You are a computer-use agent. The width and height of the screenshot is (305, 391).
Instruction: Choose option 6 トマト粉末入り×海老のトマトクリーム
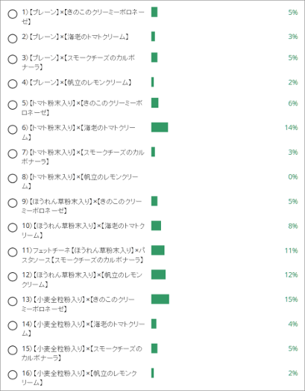12,130
